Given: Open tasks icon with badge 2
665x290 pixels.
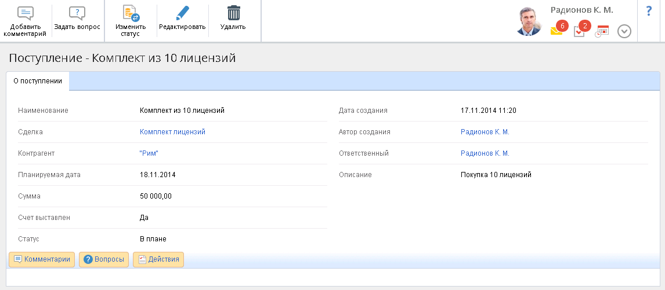Looking at the screenshot, I should click(x=580, y=31).
